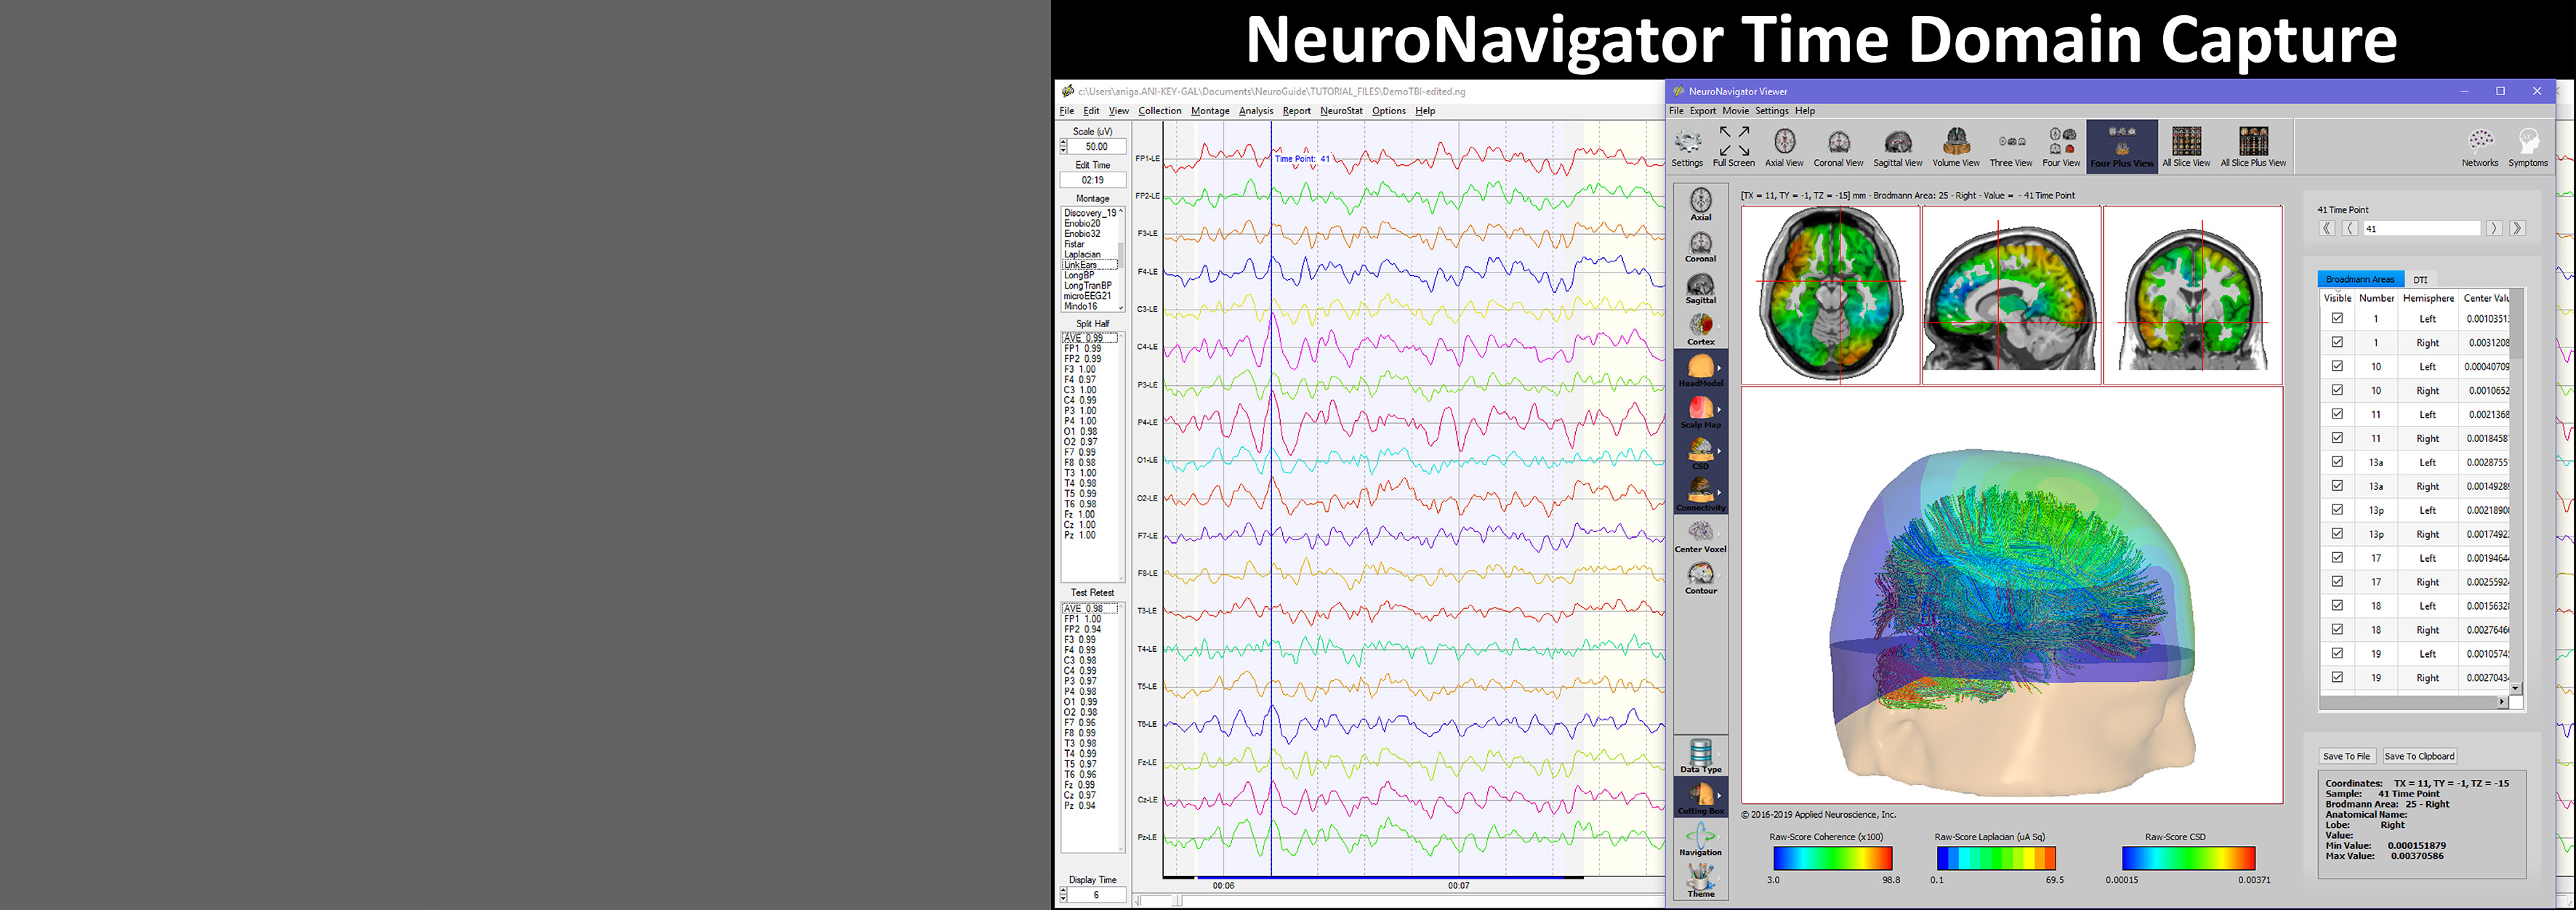The width and height of the screenshot is (2576, 910).
Task: Open the Analysis menu in NeuroGuide
Action: [x=1256, y=111]
